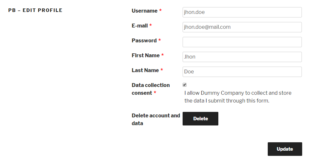Click the Data collection consent label
The width and height of the screenshot is (309, 162).
150,89
